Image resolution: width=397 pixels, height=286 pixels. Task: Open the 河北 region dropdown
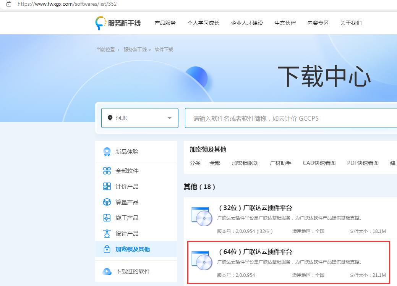(x=140, y=118)
